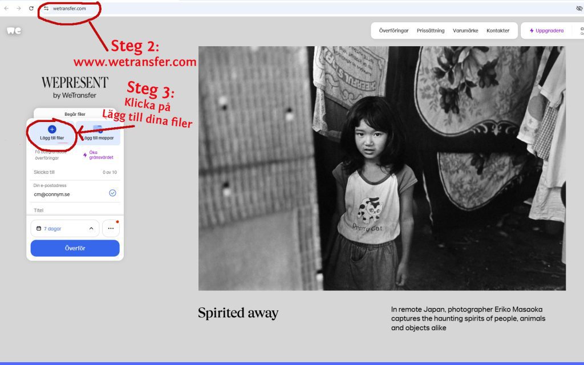Click the plus icon for Lägg till filer
584x365 pixels.
52,129
